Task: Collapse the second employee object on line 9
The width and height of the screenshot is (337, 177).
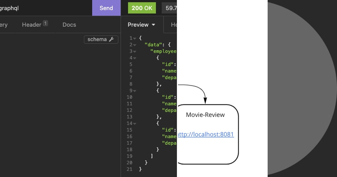Action: (x=135, y=90)
